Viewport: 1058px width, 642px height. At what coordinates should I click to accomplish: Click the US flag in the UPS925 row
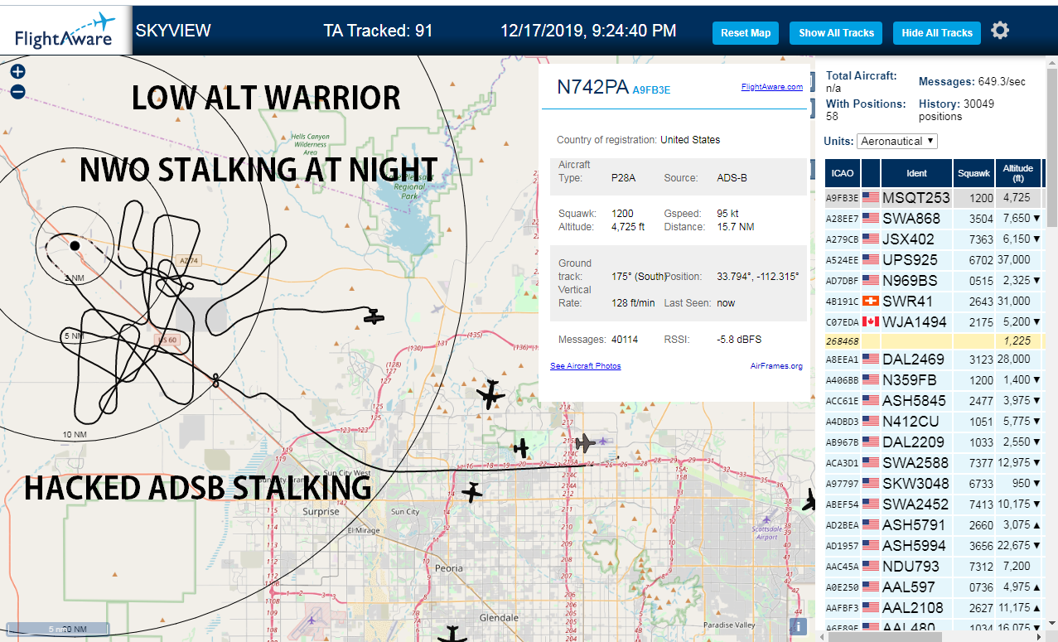coord(870,260)
